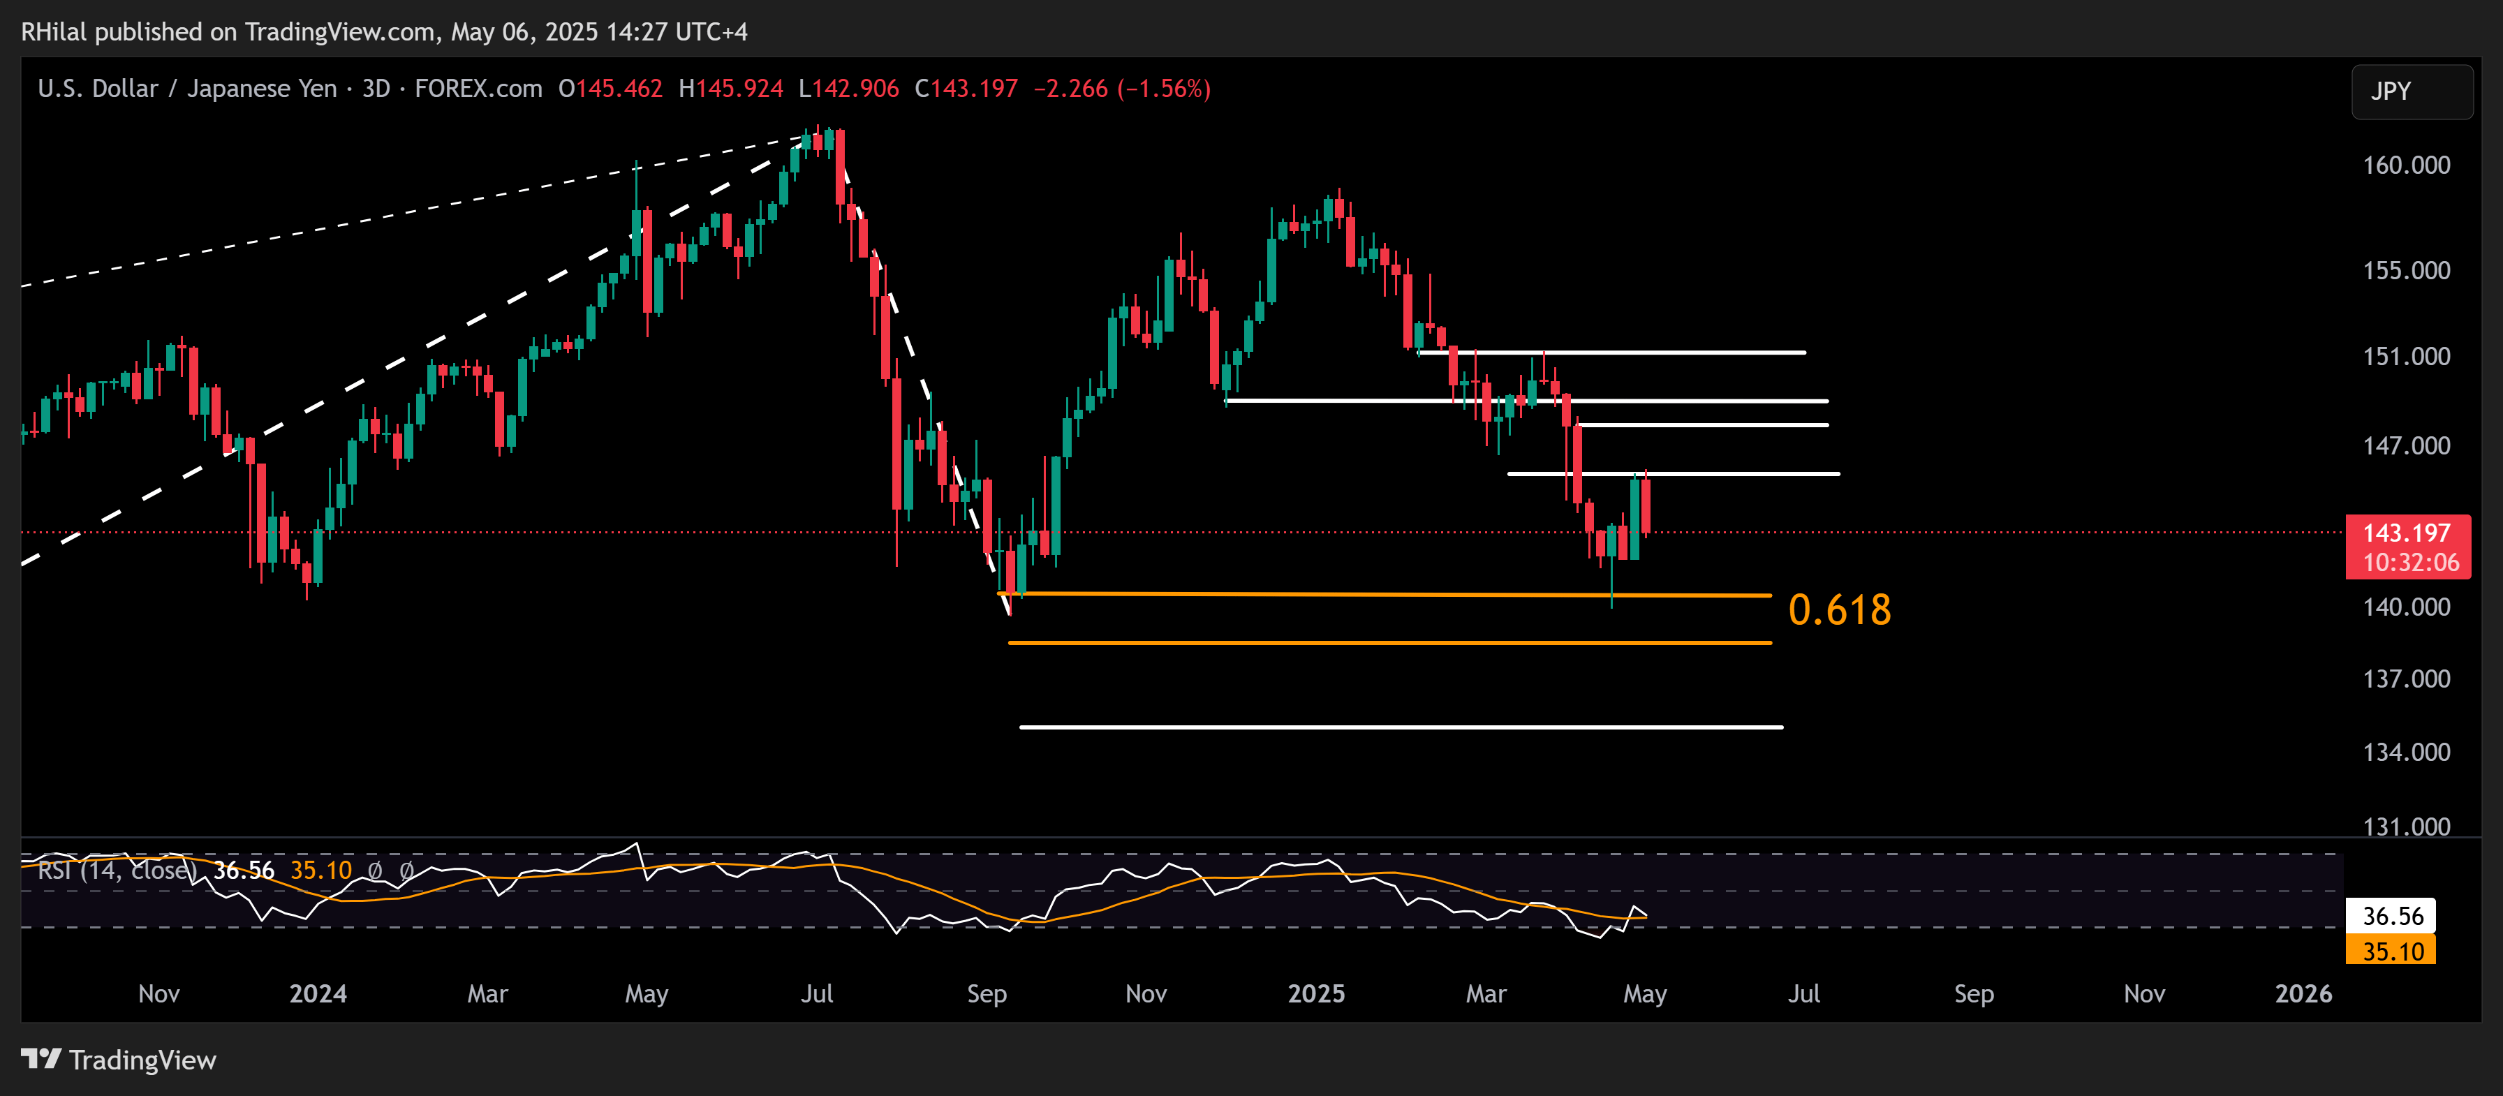Click the first Nov time axis label
Screen dimensions: 2503x1096
pos(158,993)
